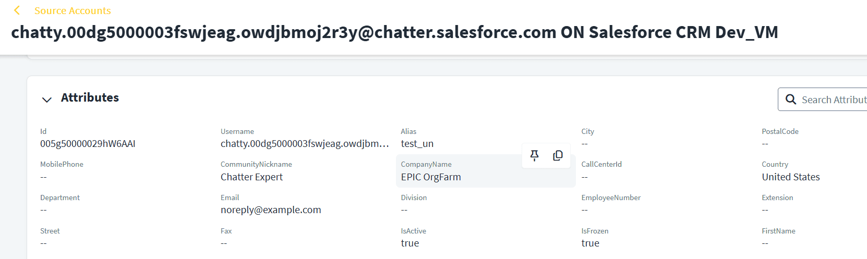Select the Alias value test_un

pyautogui.click(x=417, y=144)
